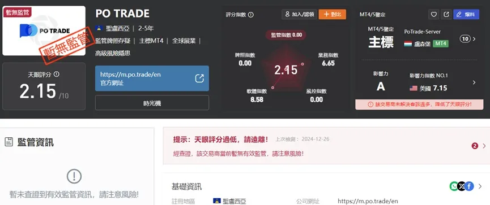The image size is (490, 205).
Task: Click the 全球展業 tag
Action: coord(184,41)
